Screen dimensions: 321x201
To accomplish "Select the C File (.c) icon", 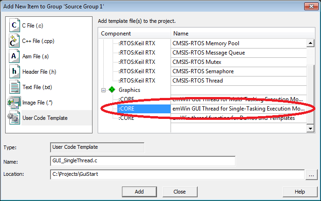I will point(14,26).
